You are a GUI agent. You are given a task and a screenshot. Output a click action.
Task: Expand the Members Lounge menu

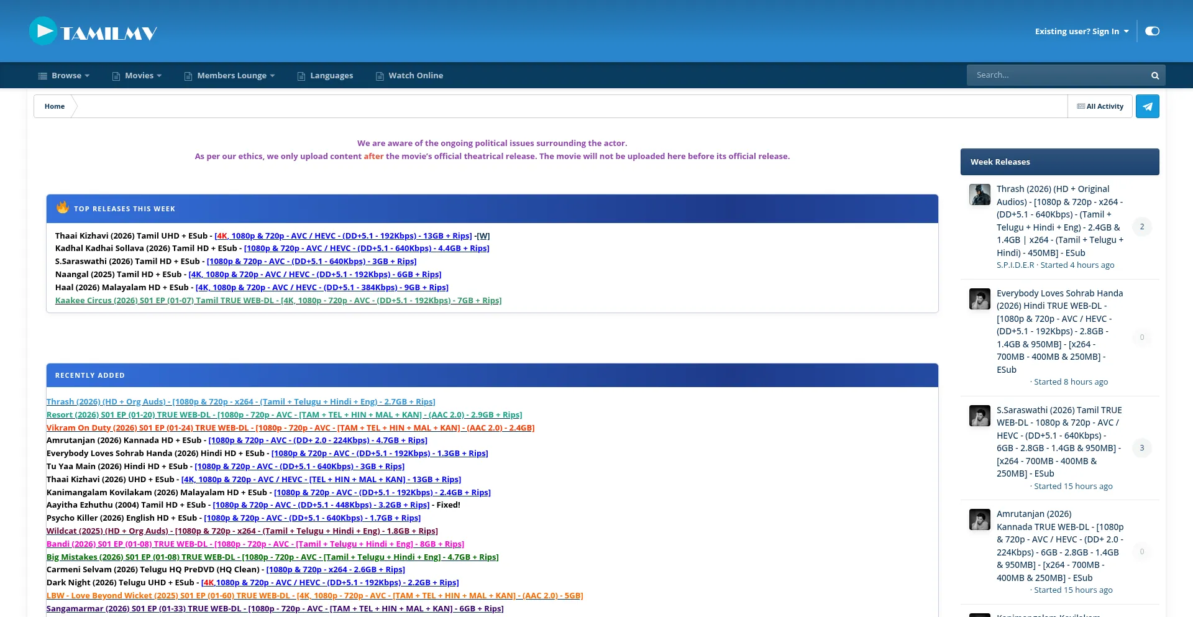[x=229, y=76]
